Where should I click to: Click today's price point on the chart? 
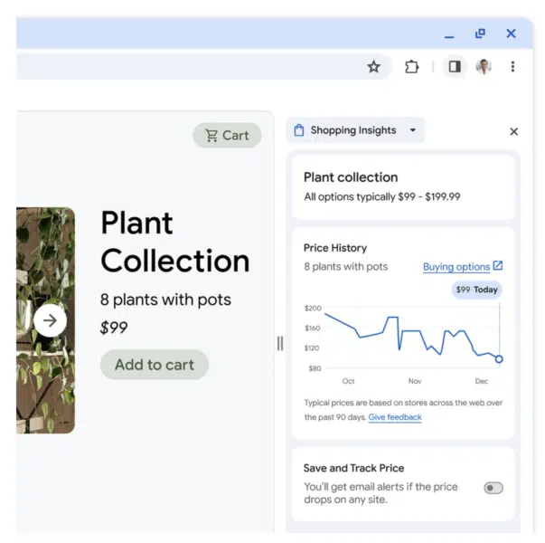pos(499,359)
